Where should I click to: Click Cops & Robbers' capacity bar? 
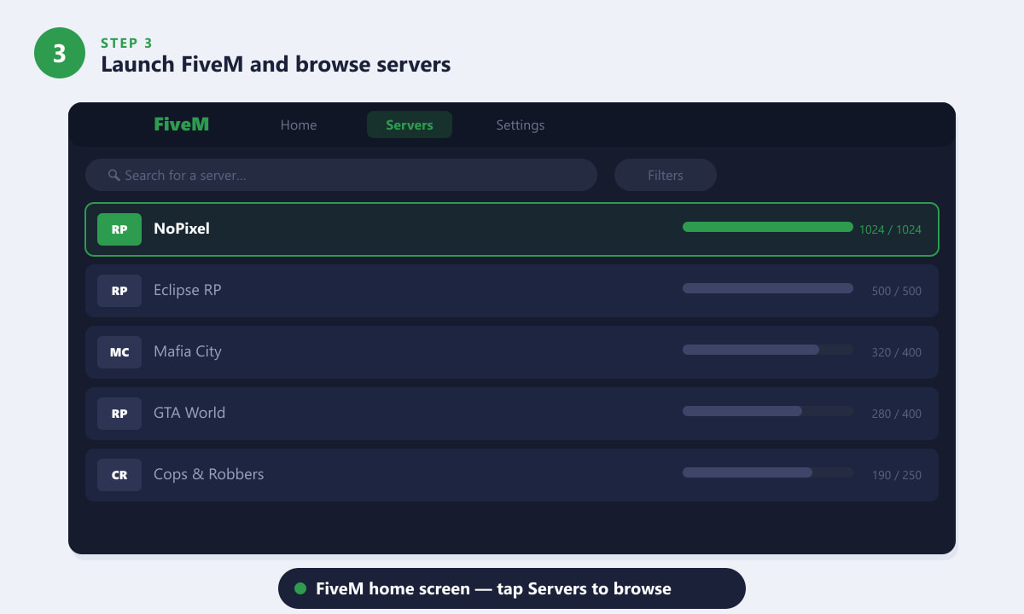pos(768,472)
